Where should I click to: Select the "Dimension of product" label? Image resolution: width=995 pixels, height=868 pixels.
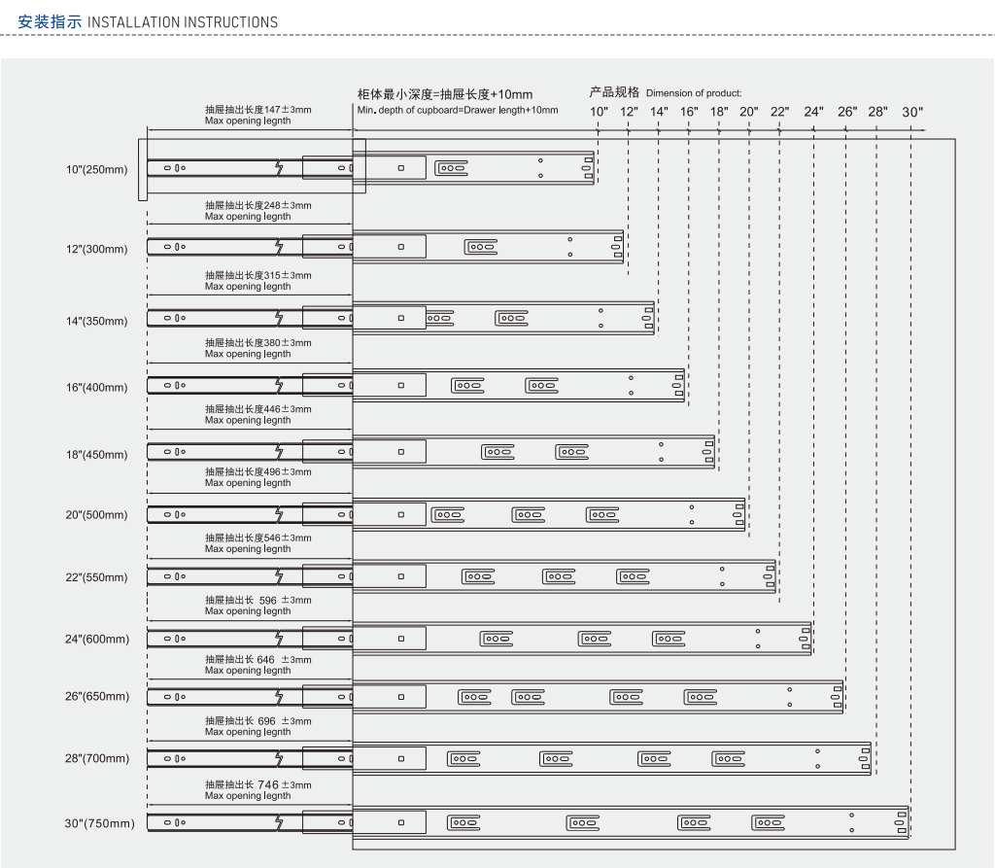[x=693, y=93]
